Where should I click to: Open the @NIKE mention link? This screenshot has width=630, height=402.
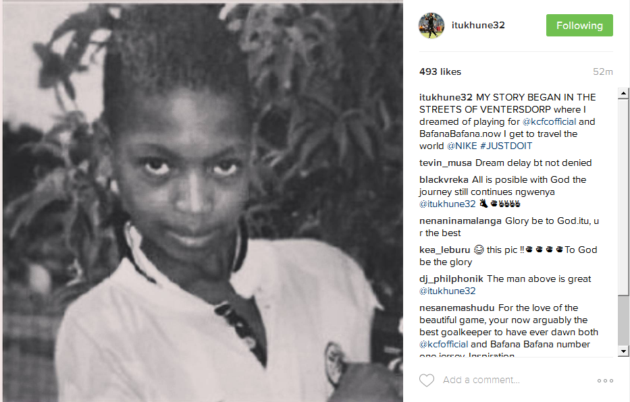[x=462, y=146]
